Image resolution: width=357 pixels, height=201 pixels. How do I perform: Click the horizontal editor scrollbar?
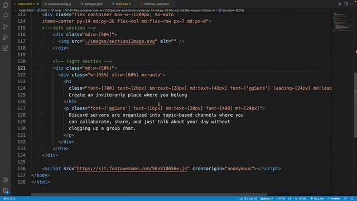149,195
